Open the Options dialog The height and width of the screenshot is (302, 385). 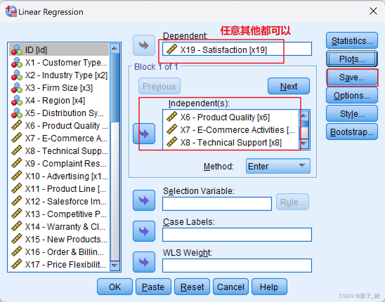point(352,95)
